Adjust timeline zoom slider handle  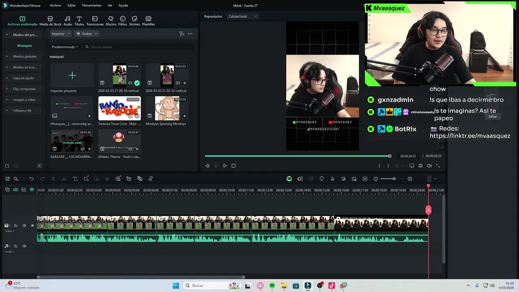(394, 179)
